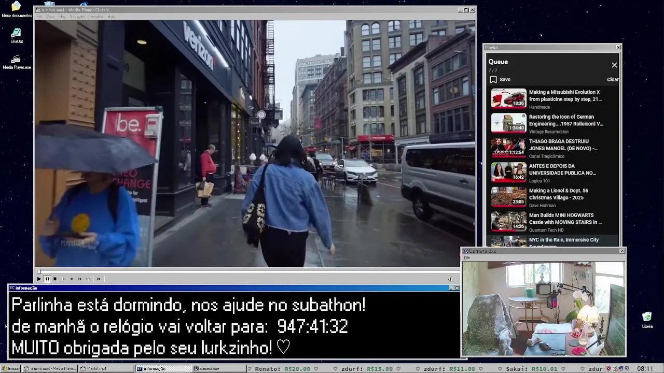Switch to informação taskbar button
This screenshot has height=373, width=664.
point(163,368)
